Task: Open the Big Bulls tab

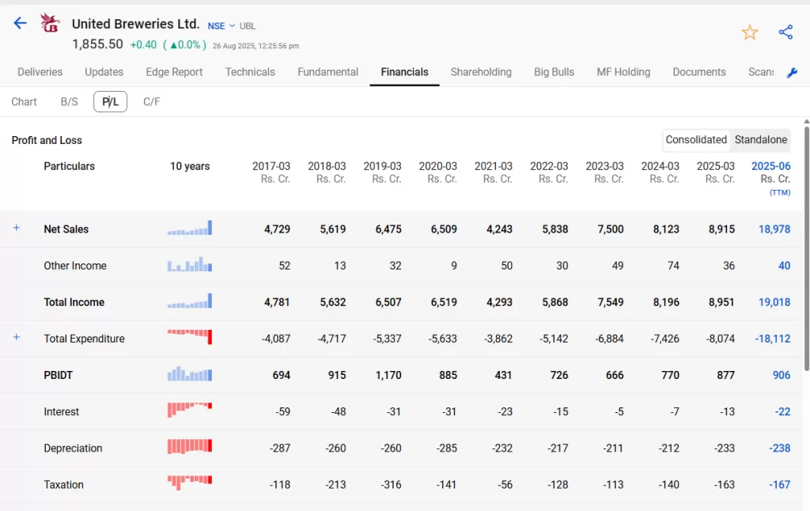Action: 554,72
